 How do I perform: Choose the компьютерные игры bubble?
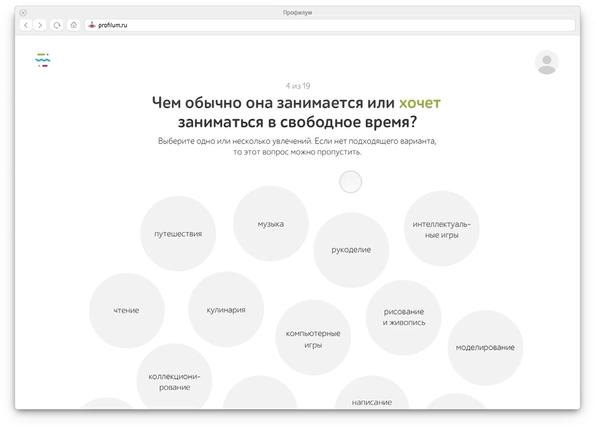(x=313, y=338)
